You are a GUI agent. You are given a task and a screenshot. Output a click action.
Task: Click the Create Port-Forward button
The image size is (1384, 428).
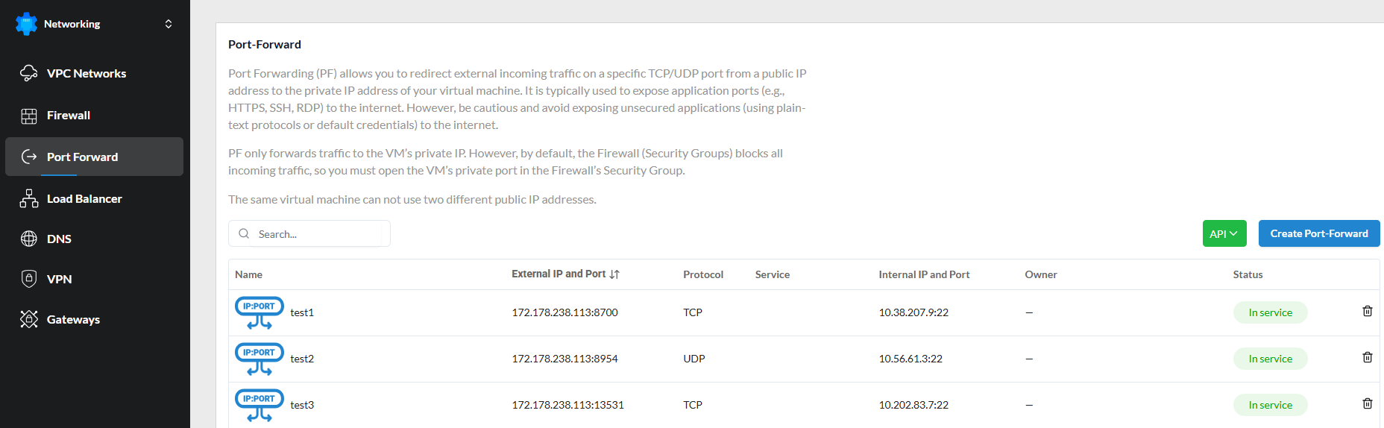(1318, 233)
